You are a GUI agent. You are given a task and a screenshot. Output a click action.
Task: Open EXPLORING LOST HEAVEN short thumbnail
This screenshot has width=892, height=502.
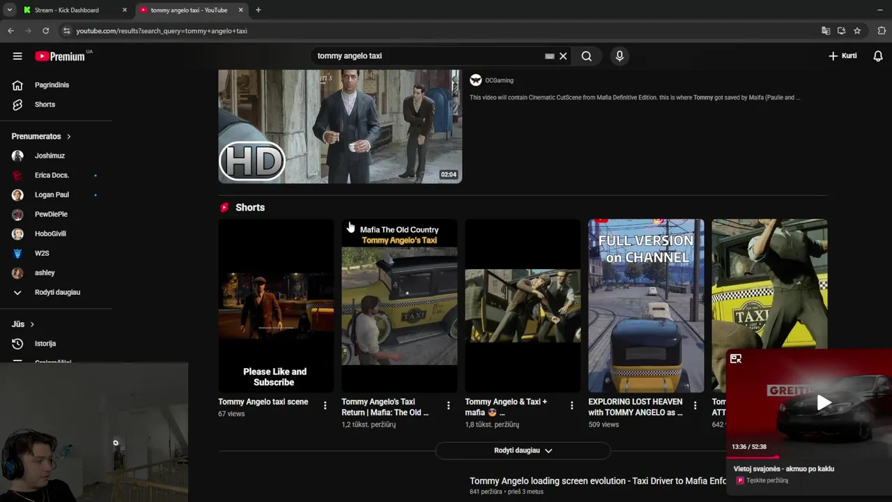coord(646,306)
